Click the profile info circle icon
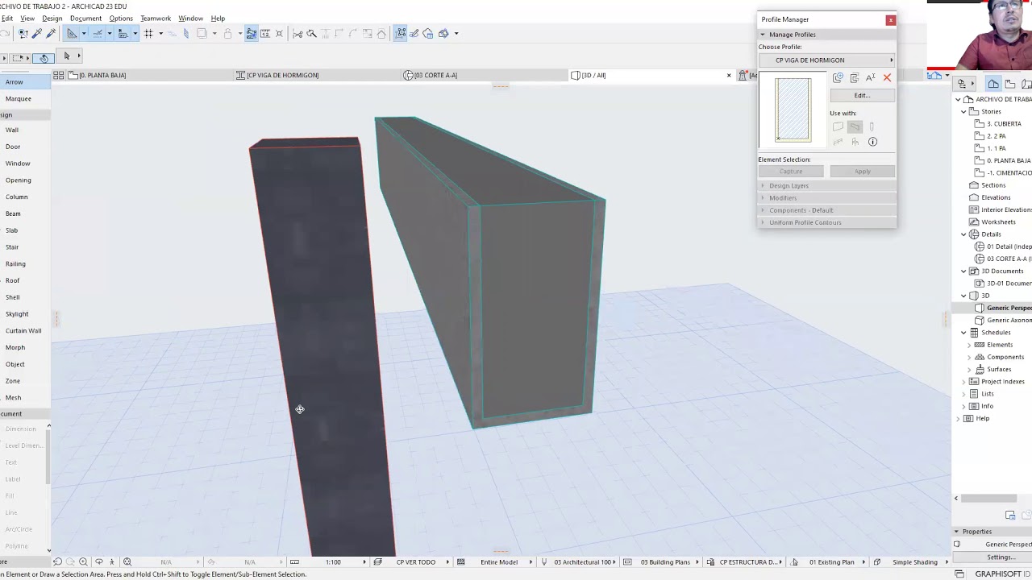 [872, 142]
